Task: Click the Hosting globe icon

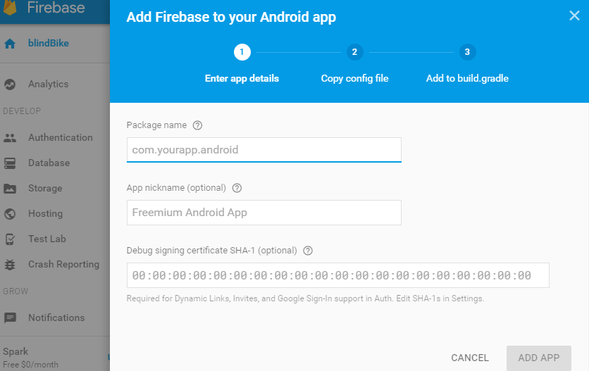Action: point(10,214)
